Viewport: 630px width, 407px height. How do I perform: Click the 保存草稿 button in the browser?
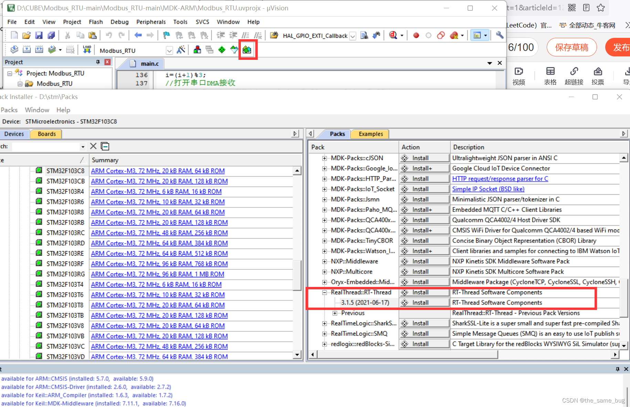coord(572,47)
